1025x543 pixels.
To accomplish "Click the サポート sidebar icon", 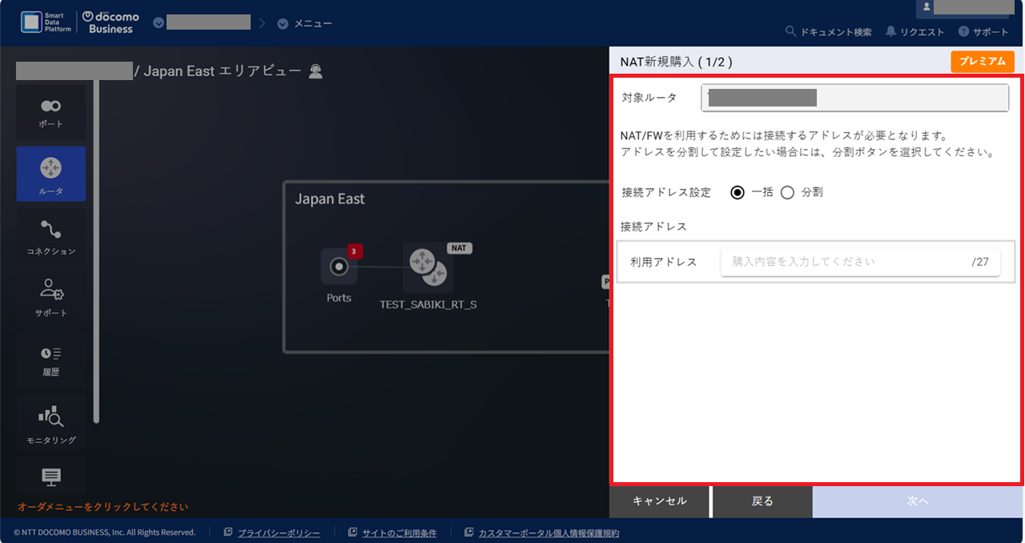I will [50, 297].
